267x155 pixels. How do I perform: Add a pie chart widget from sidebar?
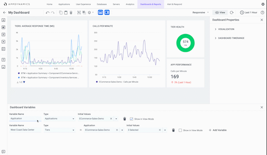tap(3, 27)
